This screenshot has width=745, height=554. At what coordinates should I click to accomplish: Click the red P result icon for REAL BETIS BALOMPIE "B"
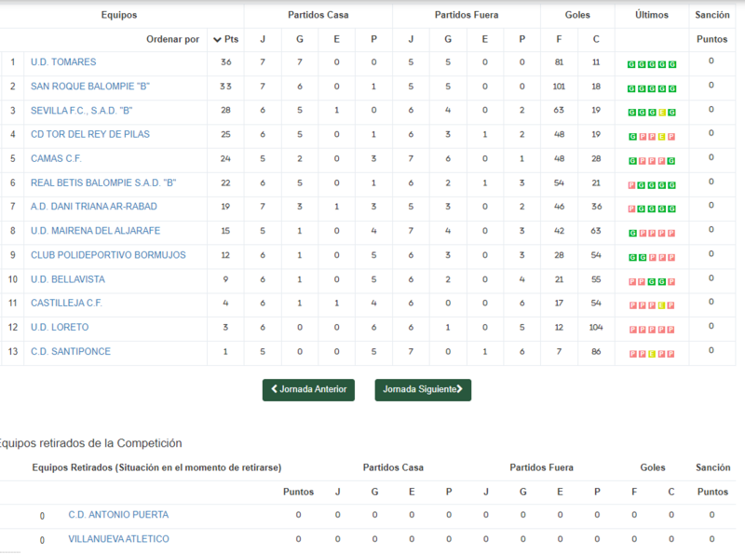click(x=631, y=185)
